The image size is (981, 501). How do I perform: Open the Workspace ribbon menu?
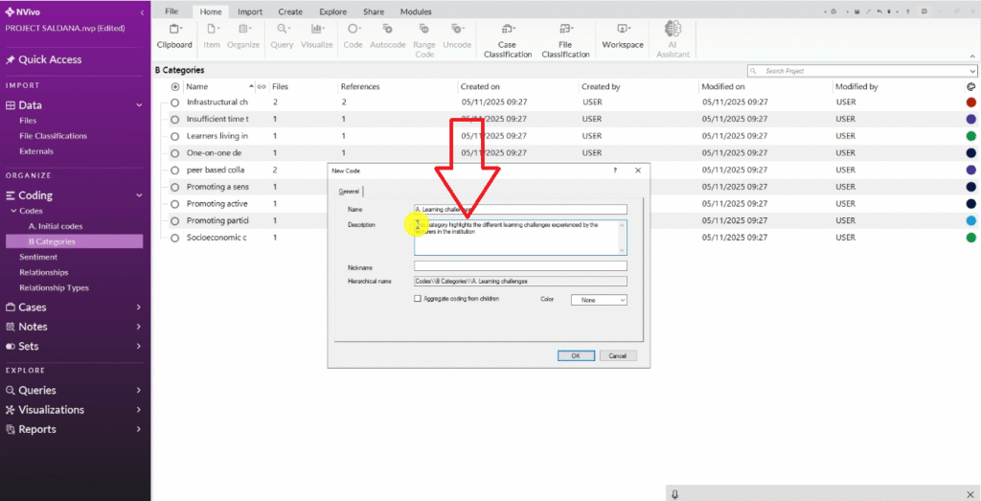click(623, 35)
